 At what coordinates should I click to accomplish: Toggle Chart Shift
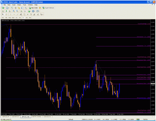tap(25, 11)
